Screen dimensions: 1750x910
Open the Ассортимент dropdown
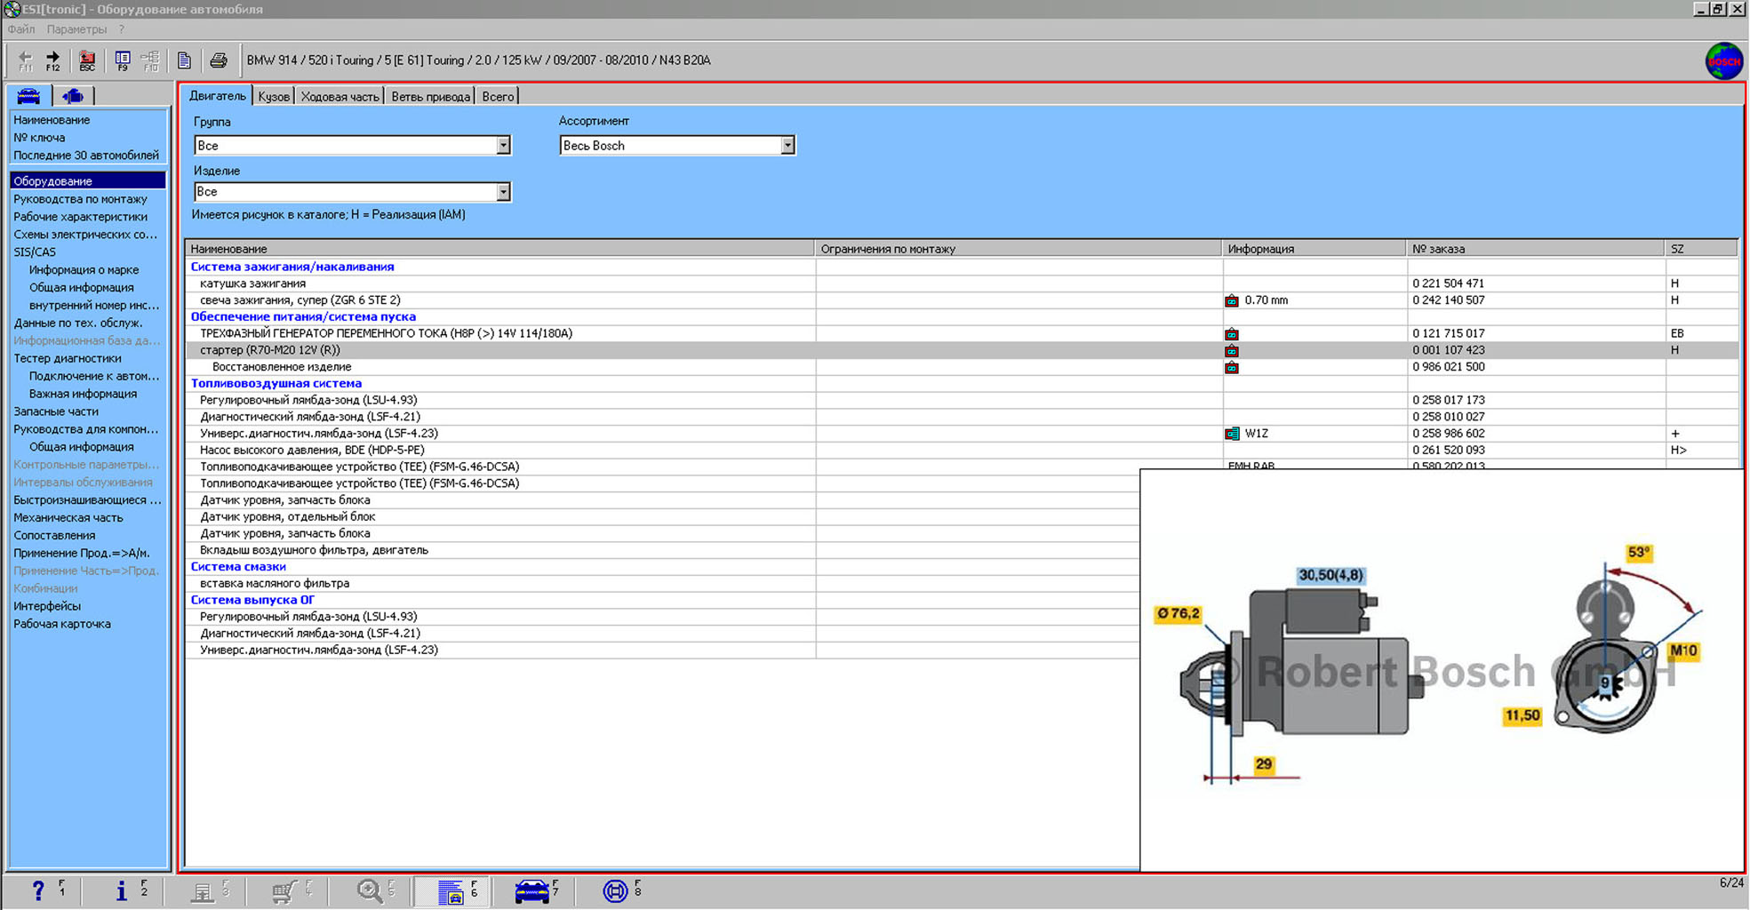click(x=787, y=146)
